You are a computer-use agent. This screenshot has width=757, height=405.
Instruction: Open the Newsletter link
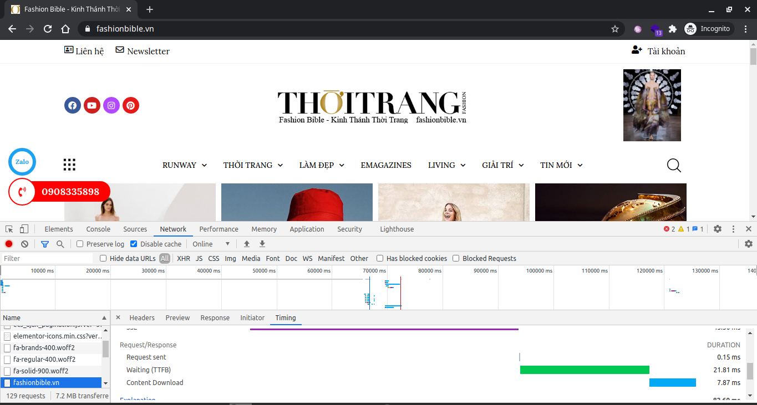pyautogui.click(x=143, y=51)
